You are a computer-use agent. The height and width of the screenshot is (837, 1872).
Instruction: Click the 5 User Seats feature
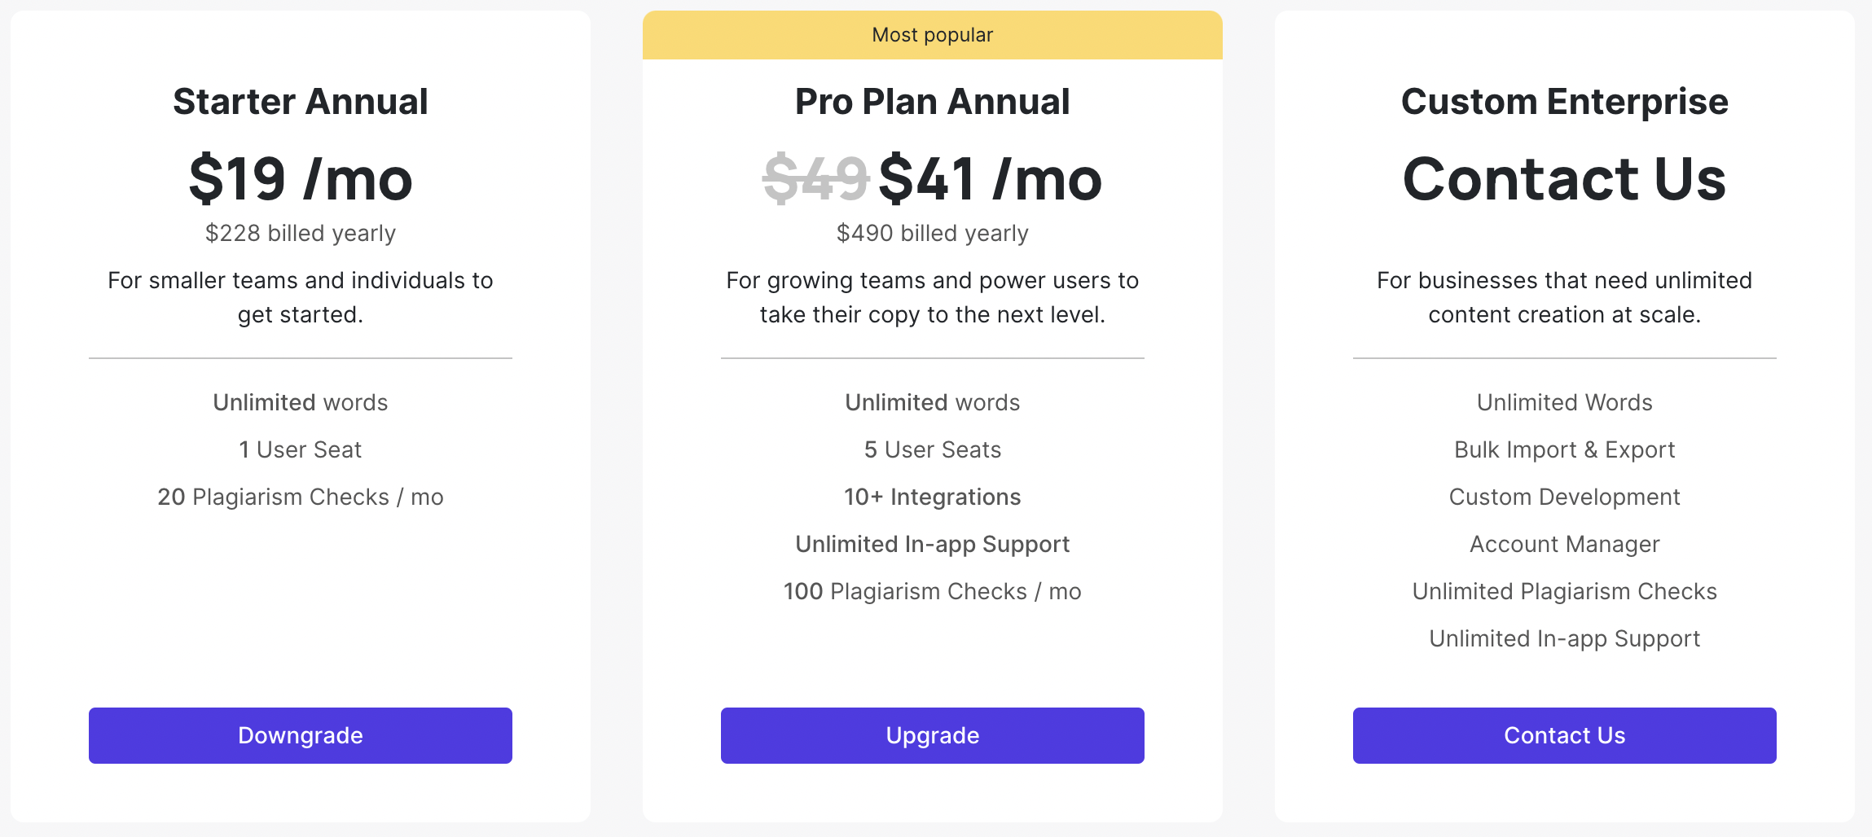933,449
